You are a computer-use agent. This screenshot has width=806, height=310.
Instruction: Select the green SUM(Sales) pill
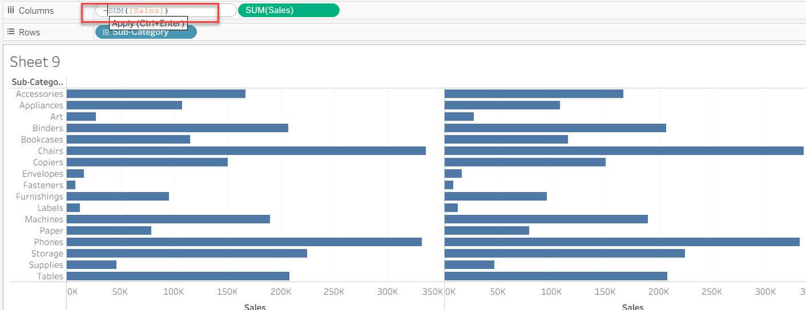pyautogui.click(x=288, y=10)
